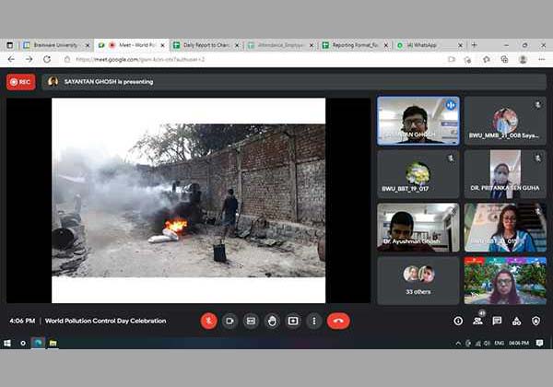Toggle the camera on or off

click(230, 321)
